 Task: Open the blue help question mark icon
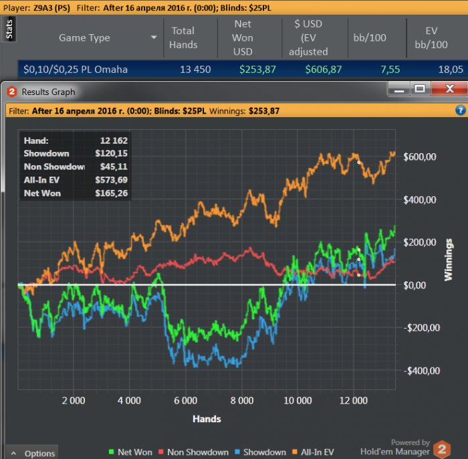[x=460, y=110]
